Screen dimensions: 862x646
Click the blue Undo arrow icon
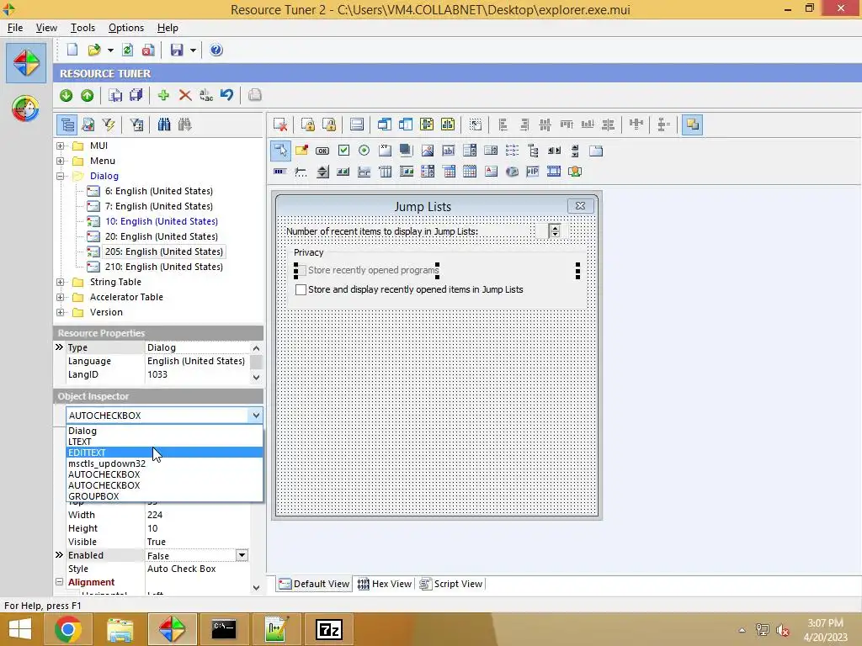(227, 96)
